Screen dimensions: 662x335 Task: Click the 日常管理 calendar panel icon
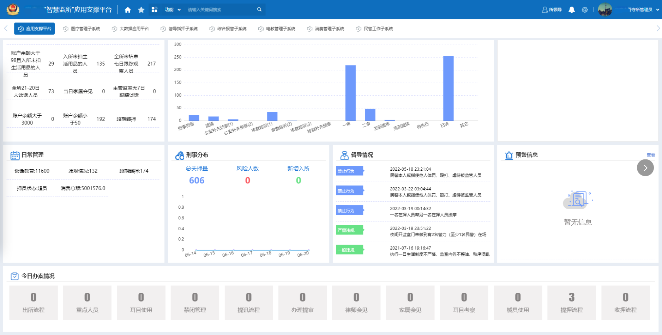click(14, 155)
